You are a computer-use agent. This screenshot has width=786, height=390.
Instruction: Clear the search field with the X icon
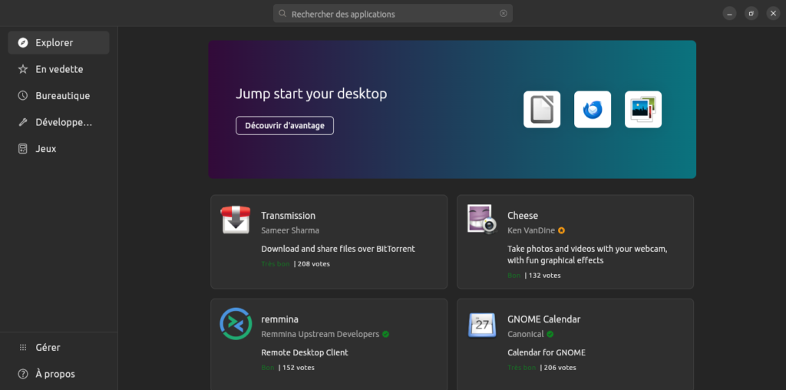(x=504, y=14)
